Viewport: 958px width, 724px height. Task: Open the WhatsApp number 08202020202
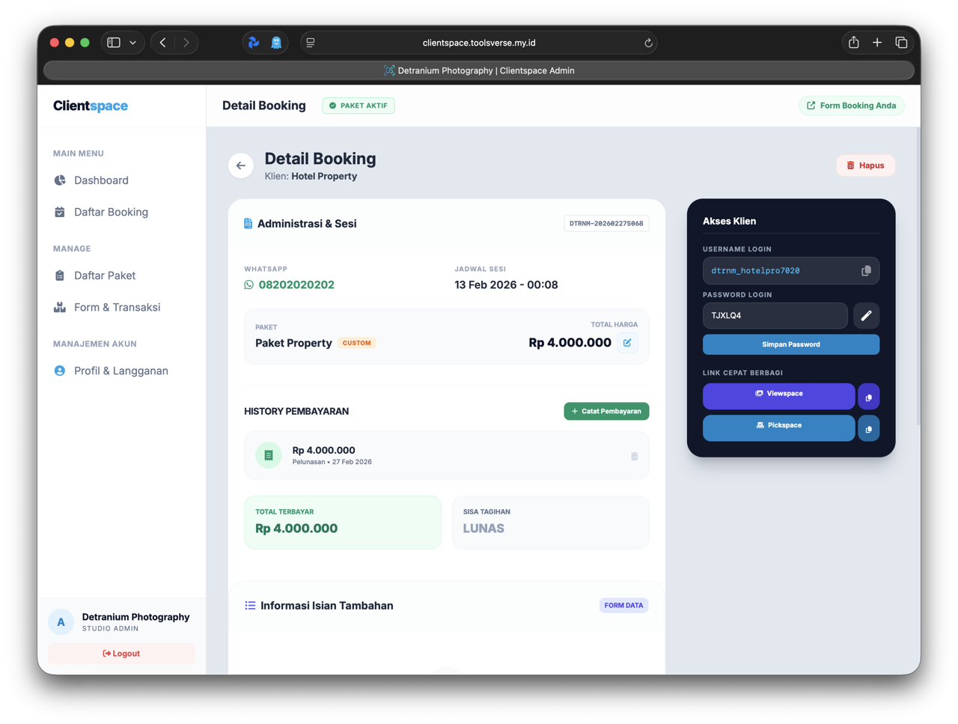click(x=296, y=285)
